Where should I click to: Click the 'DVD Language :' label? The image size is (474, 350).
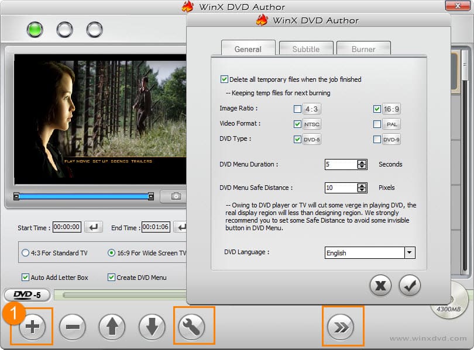247,252
